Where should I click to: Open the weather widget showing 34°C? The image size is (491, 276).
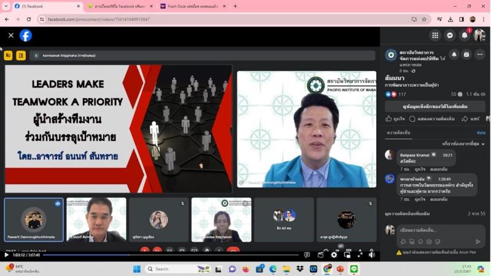23,269
